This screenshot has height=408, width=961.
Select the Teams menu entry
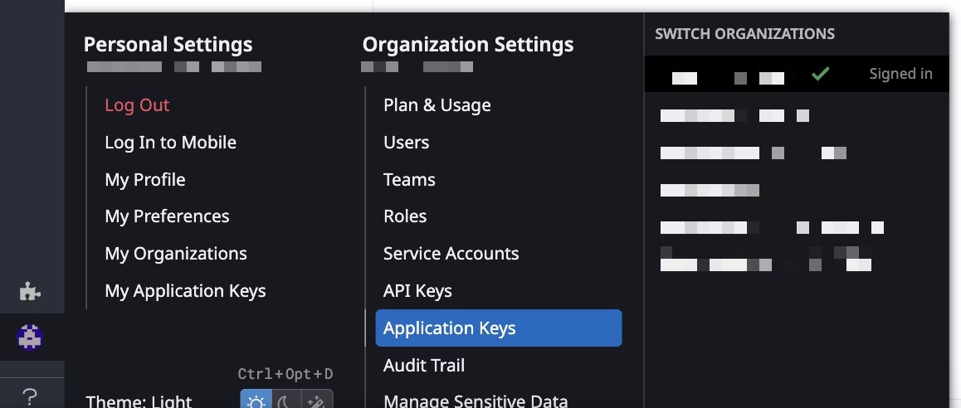[x=409, y=180]
